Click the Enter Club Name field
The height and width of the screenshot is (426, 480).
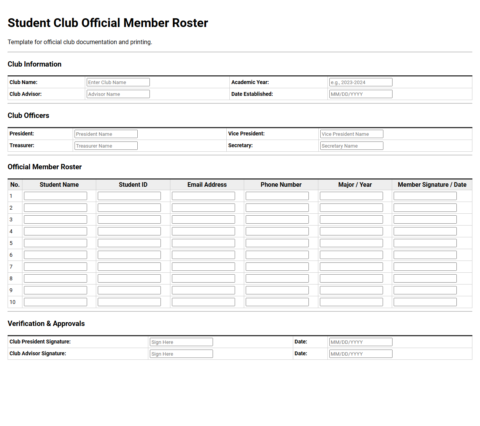pos(118,82)
